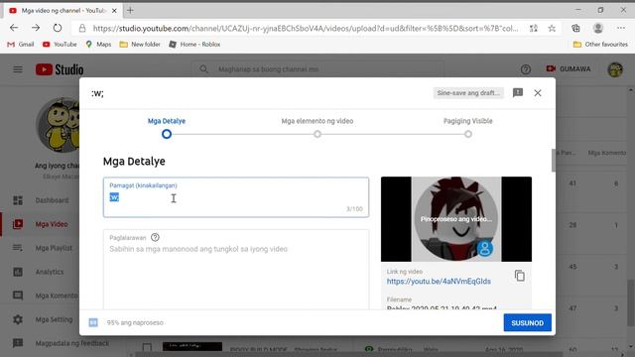Open the New folder bookmark
635x357 pixels.
140,44
